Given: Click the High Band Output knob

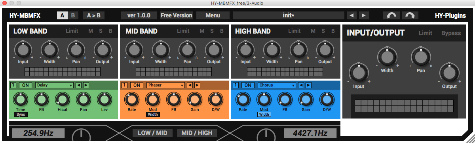Looking at the screenshot, I should pos(325,50).
